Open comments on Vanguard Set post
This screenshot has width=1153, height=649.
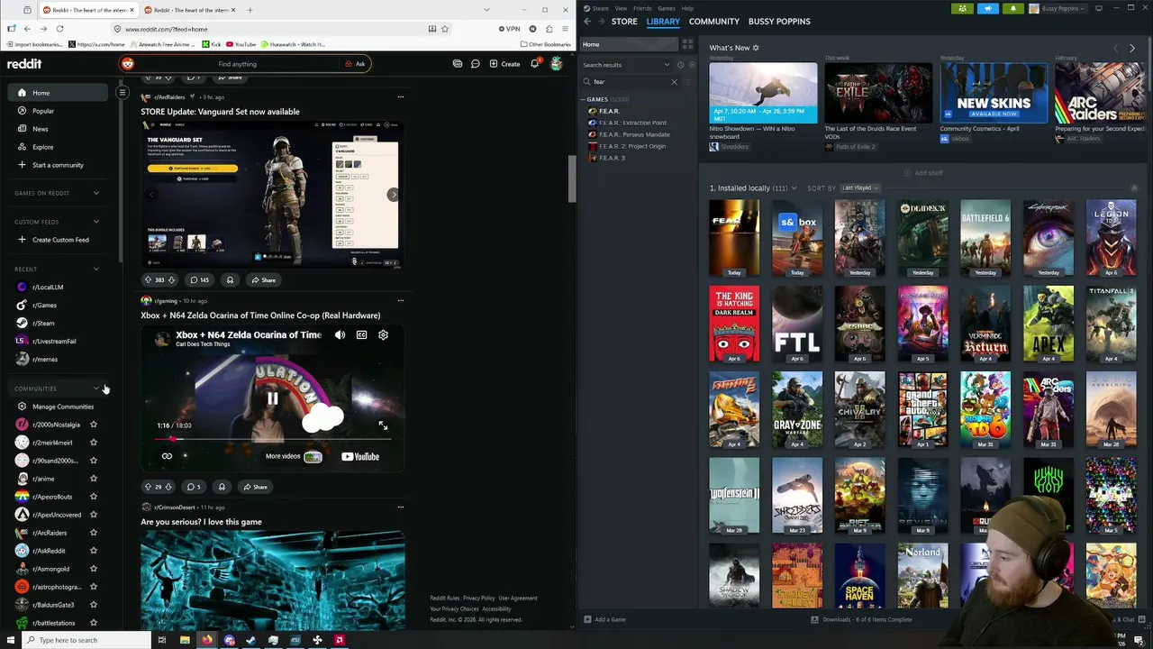pyautogui.click(x=200, y=280)
